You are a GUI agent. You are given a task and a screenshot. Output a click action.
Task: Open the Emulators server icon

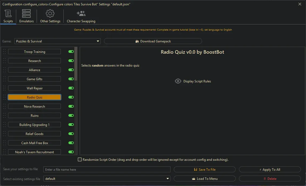tap(26, 13)
